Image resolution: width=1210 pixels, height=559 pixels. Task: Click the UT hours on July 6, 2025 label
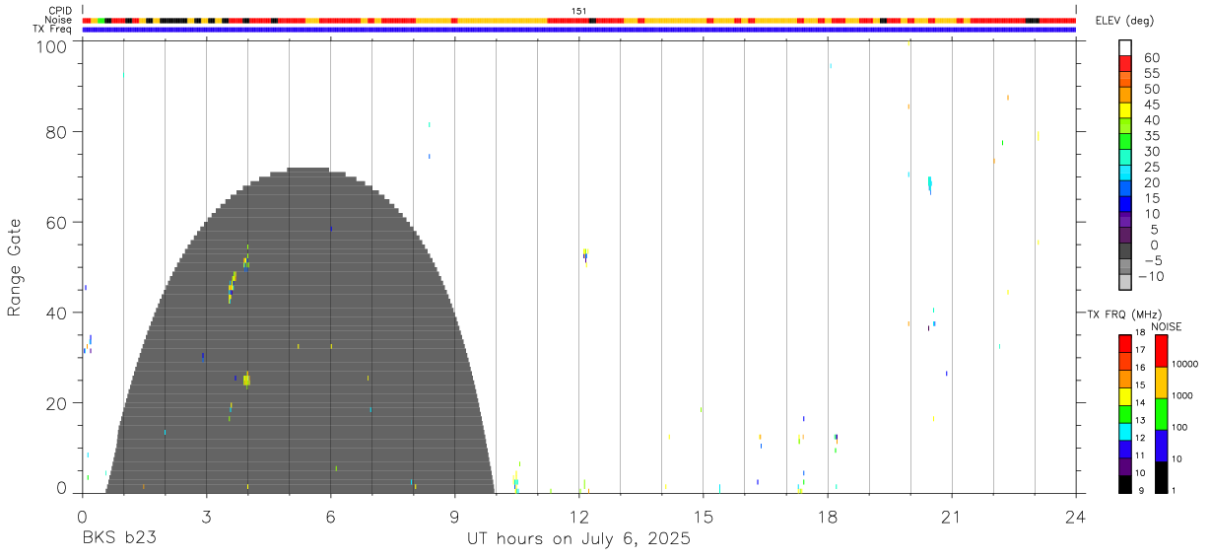[579, 539]
